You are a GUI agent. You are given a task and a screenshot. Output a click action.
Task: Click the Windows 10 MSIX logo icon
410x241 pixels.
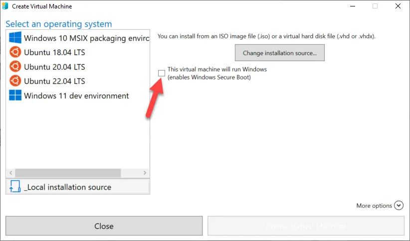click(x=15, y=38)
